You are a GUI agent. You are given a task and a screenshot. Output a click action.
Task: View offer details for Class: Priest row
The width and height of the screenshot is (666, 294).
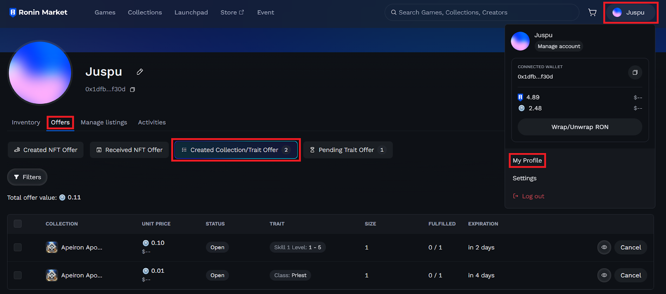(x=604, y=275)
